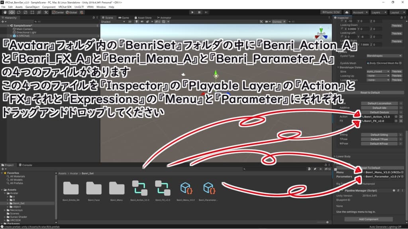Open the Benri_Face folder

(x=94, y=188)
